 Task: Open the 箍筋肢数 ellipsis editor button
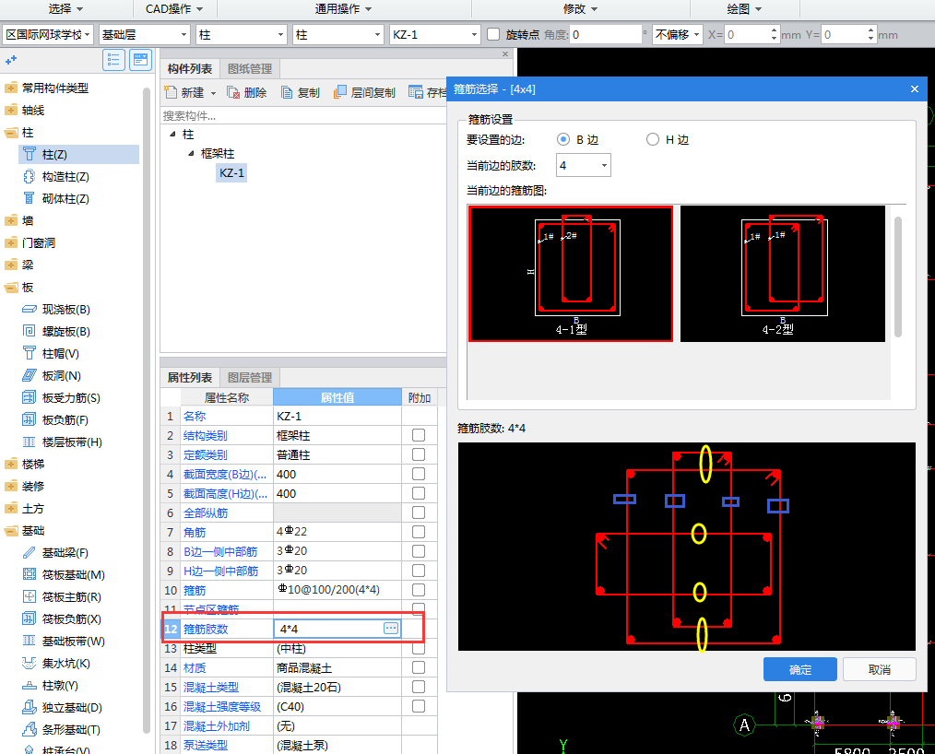391,629
